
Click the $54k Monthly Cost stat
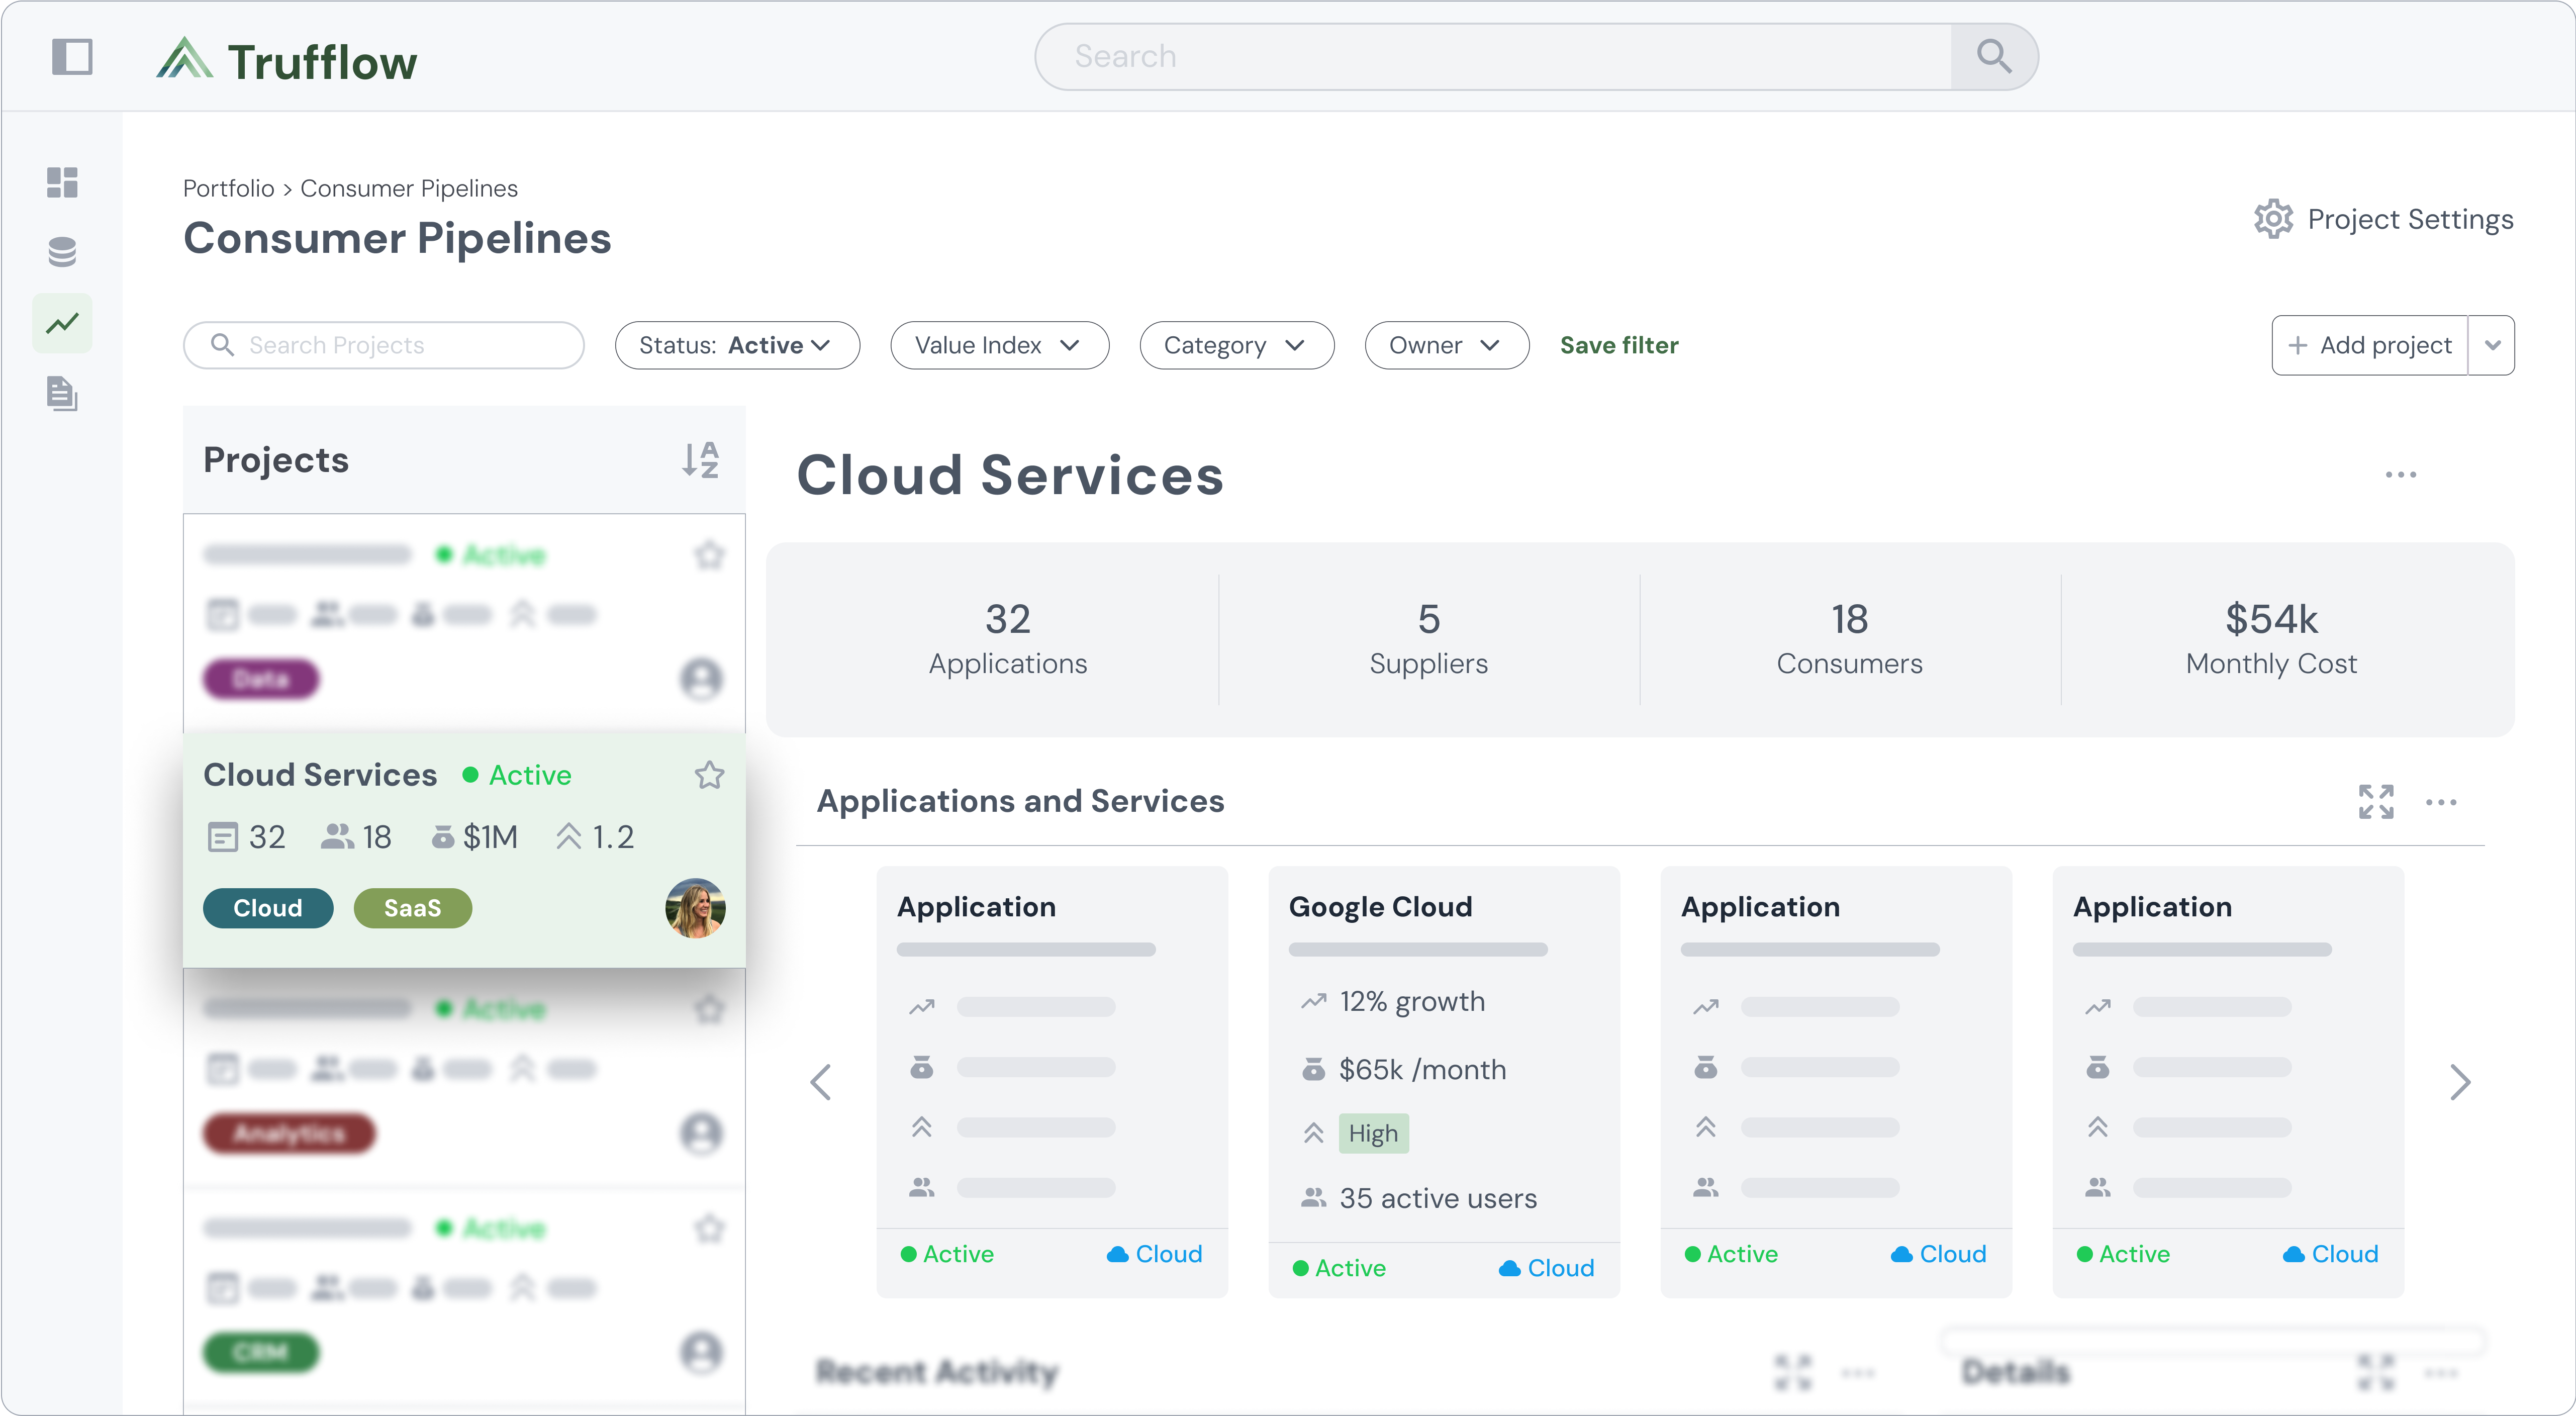click(x=2271, y=639)
